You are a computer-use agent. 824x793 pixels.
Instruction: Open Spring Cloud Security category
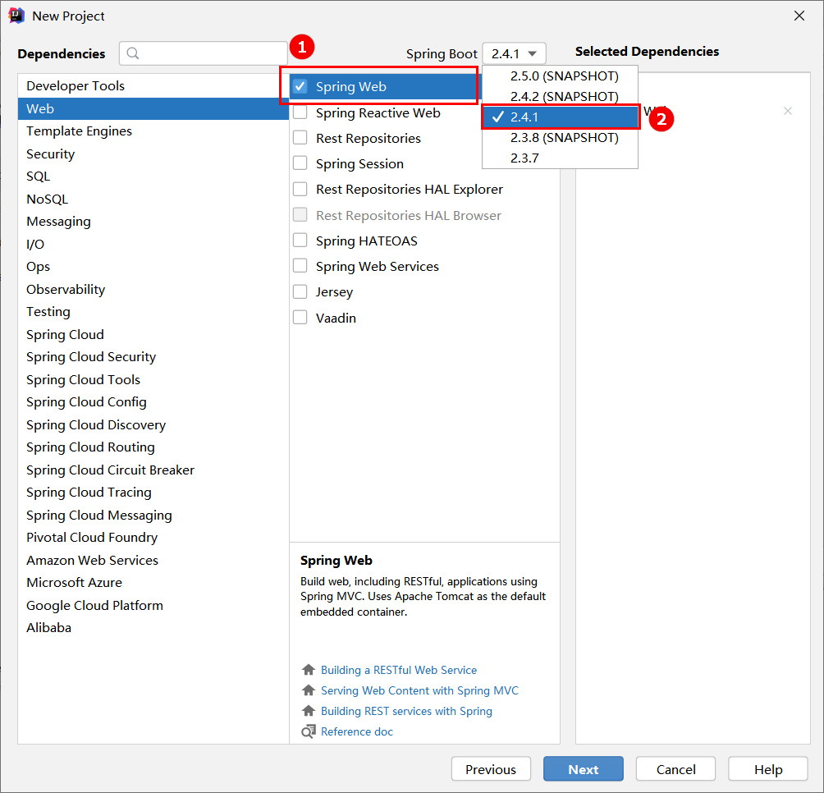coord(153,357)
